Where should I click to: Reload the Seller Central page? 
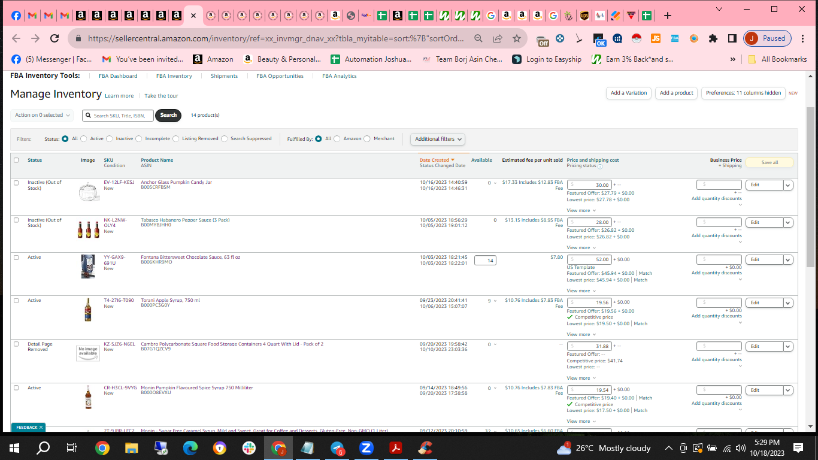click(x=54, y=38)
